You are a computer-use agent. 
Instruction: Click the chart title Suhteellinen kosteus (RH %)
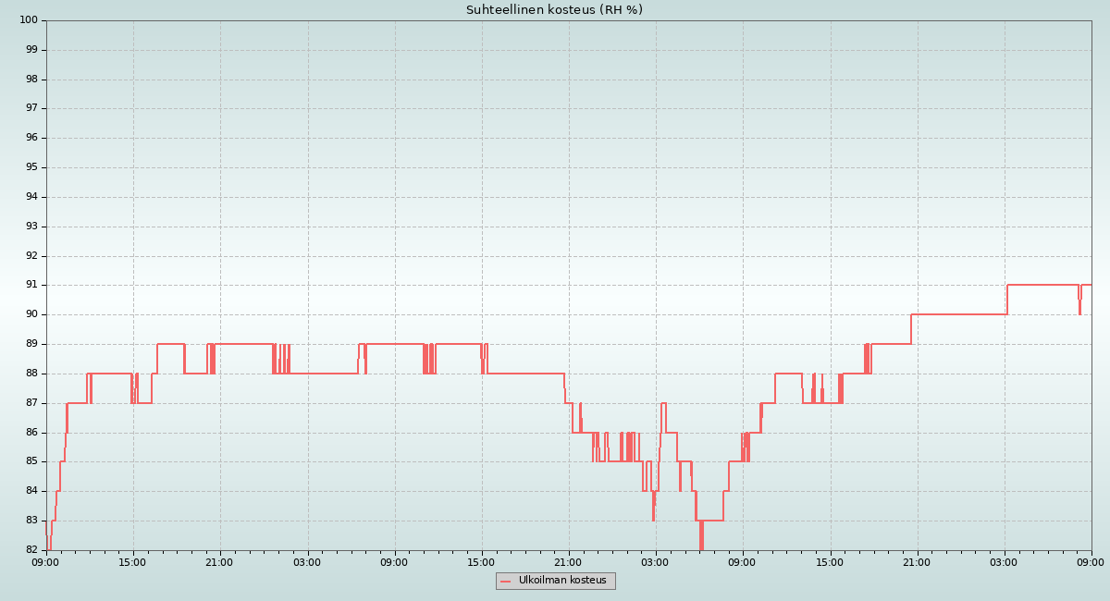(x=554, y=10)
